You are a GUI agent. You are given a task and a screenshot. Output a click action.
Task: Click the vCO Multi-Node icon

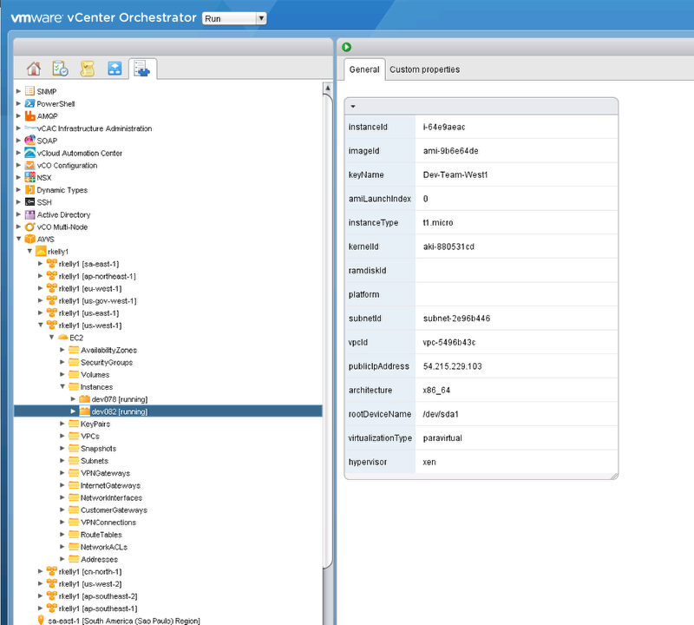pos(29,227)
